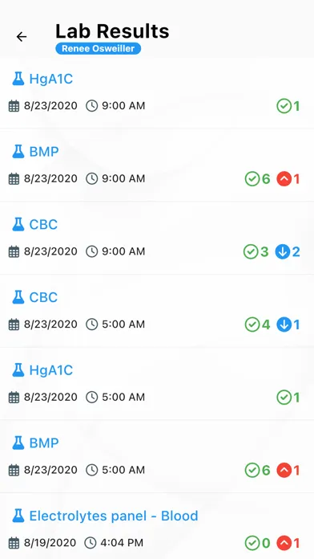This screenshot has height=559, width=314.
Task: Open the CBC result from 9:00 AM
Action: pyautogui.click(x=157, y=239)
